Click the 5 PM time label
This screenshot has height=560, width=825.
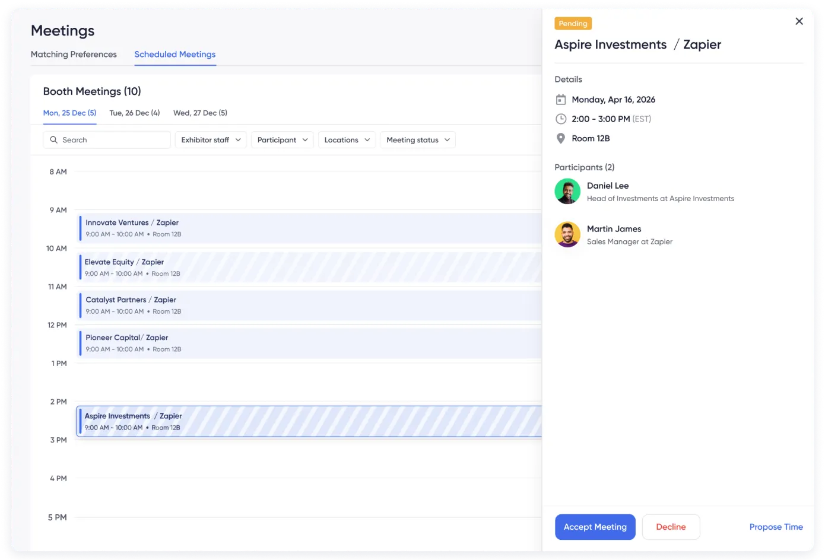[58, 518]
